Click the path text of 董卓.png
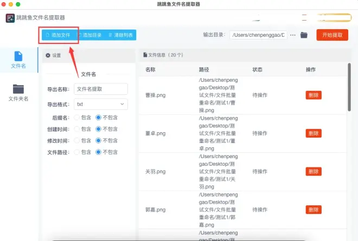Image resolution: width=358 pixels, height=241 pixels. [x=218, y=133]
